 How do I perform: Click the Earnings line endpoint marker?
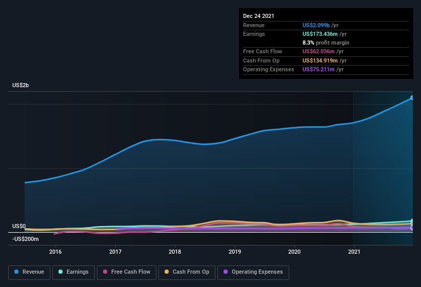click(412, 221)
